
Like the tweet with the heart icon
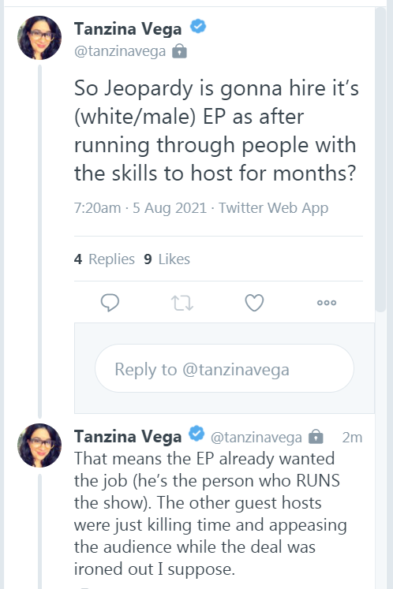click(254, 303)
